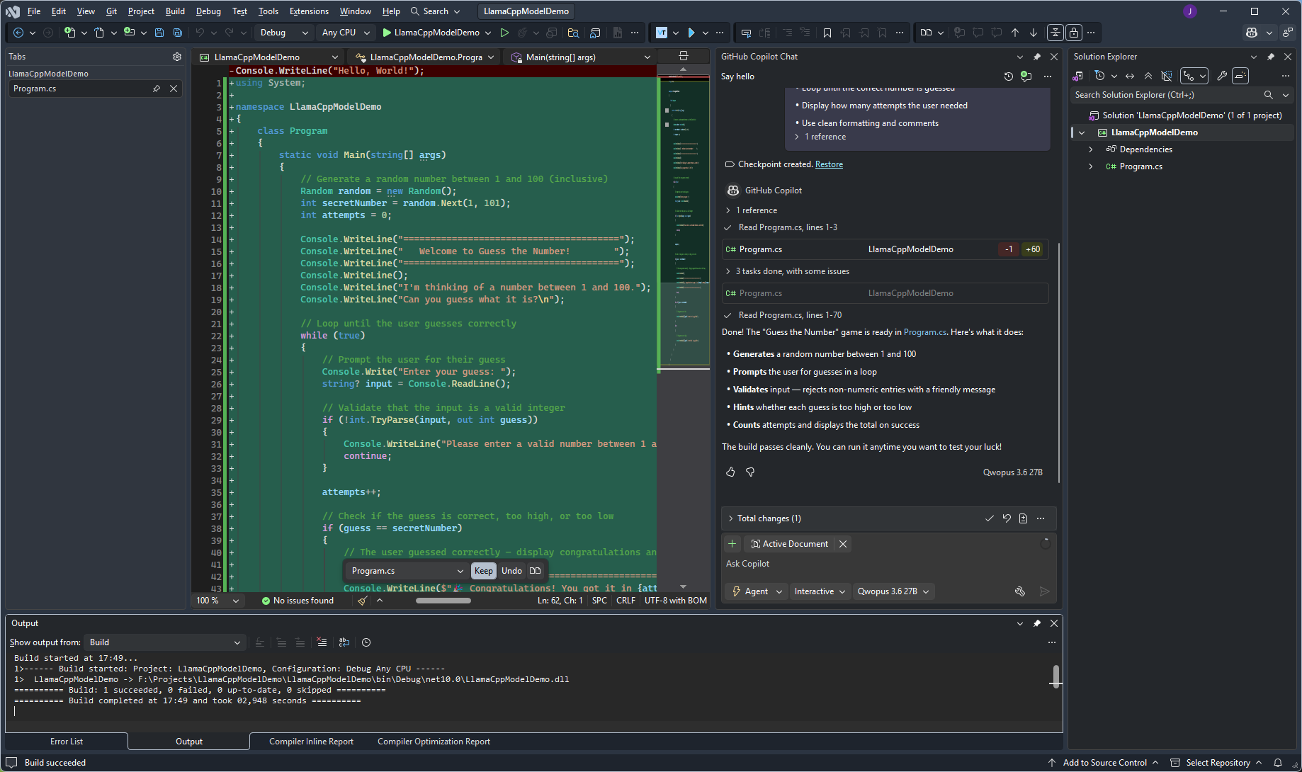Image resolution: width=1302 pixels, height=772 pixels.
Task: Toggle word wrap in Output window
Action: coord(344,642)
